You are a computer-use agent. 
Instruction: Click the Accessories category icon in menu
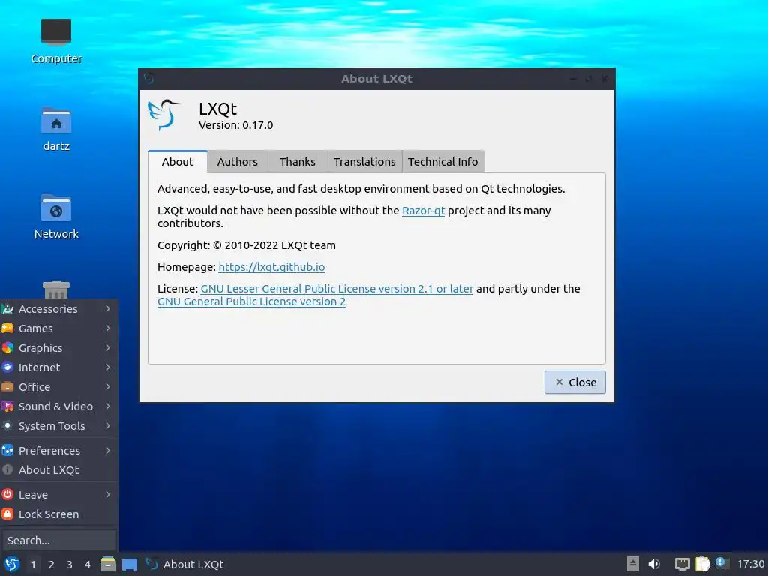pos(7,308)
